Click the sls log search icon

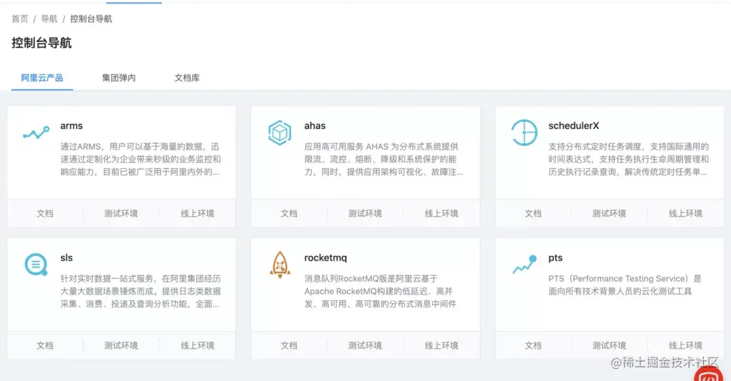(36, 265)
